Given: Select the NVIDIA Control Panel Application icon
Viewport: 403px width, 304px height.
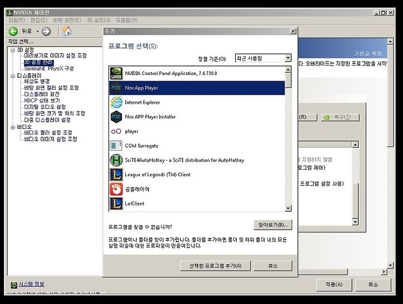Looking at the screenshot, I should pos(116,73).
